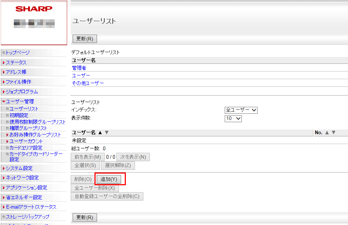Expand ネットワーク設定 in the sidebar
Screen dimensions: 348x225
pos(22,178)
